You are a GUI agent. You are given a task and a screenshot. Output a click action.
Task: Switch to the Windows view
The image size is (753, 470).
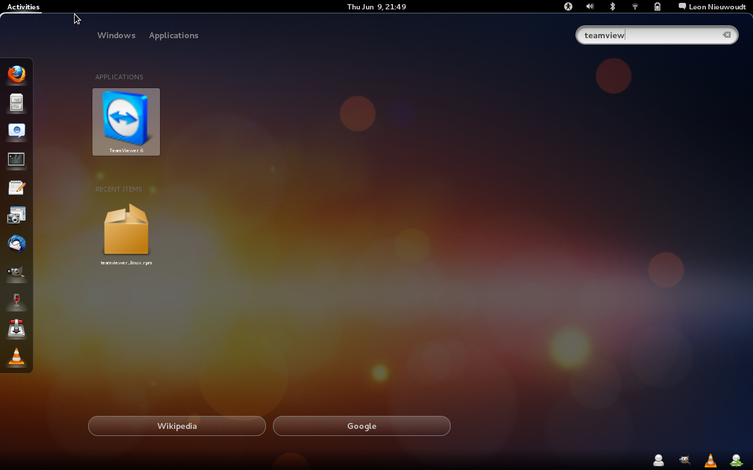pos(116,35)
